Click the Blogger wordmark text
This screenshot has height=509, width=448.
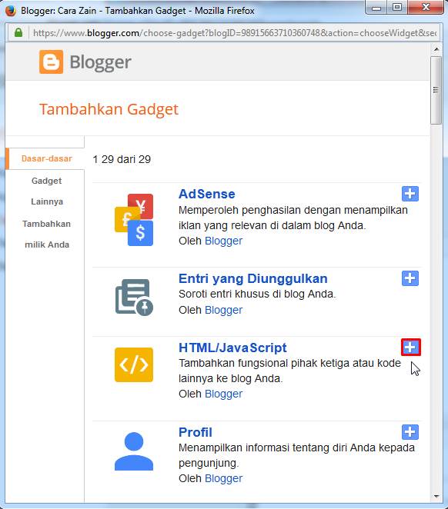click(100, 62)
